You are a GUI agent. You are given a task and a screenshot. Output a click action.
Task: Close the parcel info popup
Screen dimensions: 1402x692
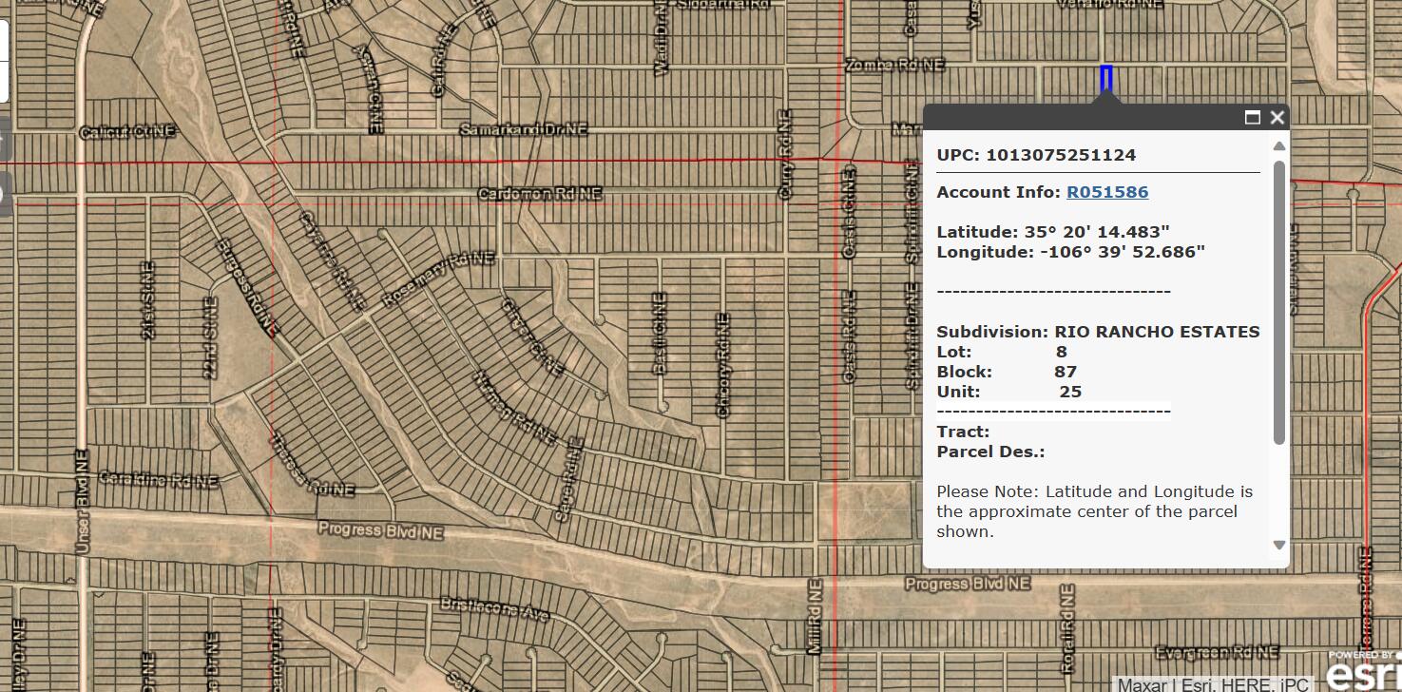tap(1277, 117)
